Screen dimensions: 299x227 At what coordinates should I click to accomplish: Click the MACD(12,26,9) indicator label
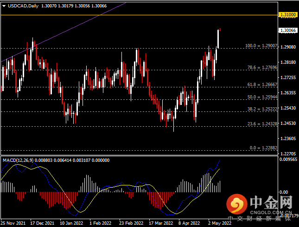pos(18,160)
